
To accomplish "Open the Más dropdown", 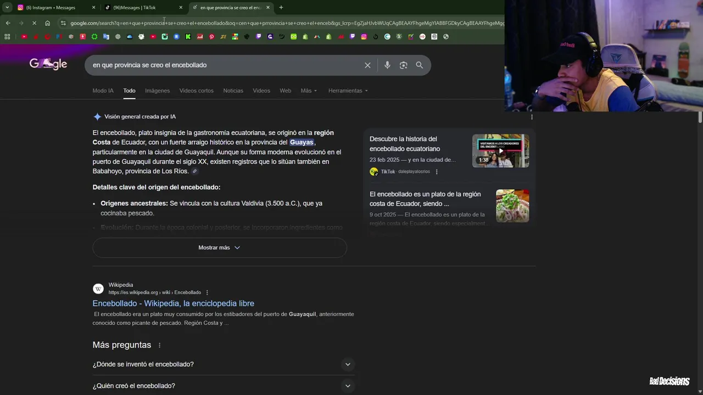I will coord(309,91).
